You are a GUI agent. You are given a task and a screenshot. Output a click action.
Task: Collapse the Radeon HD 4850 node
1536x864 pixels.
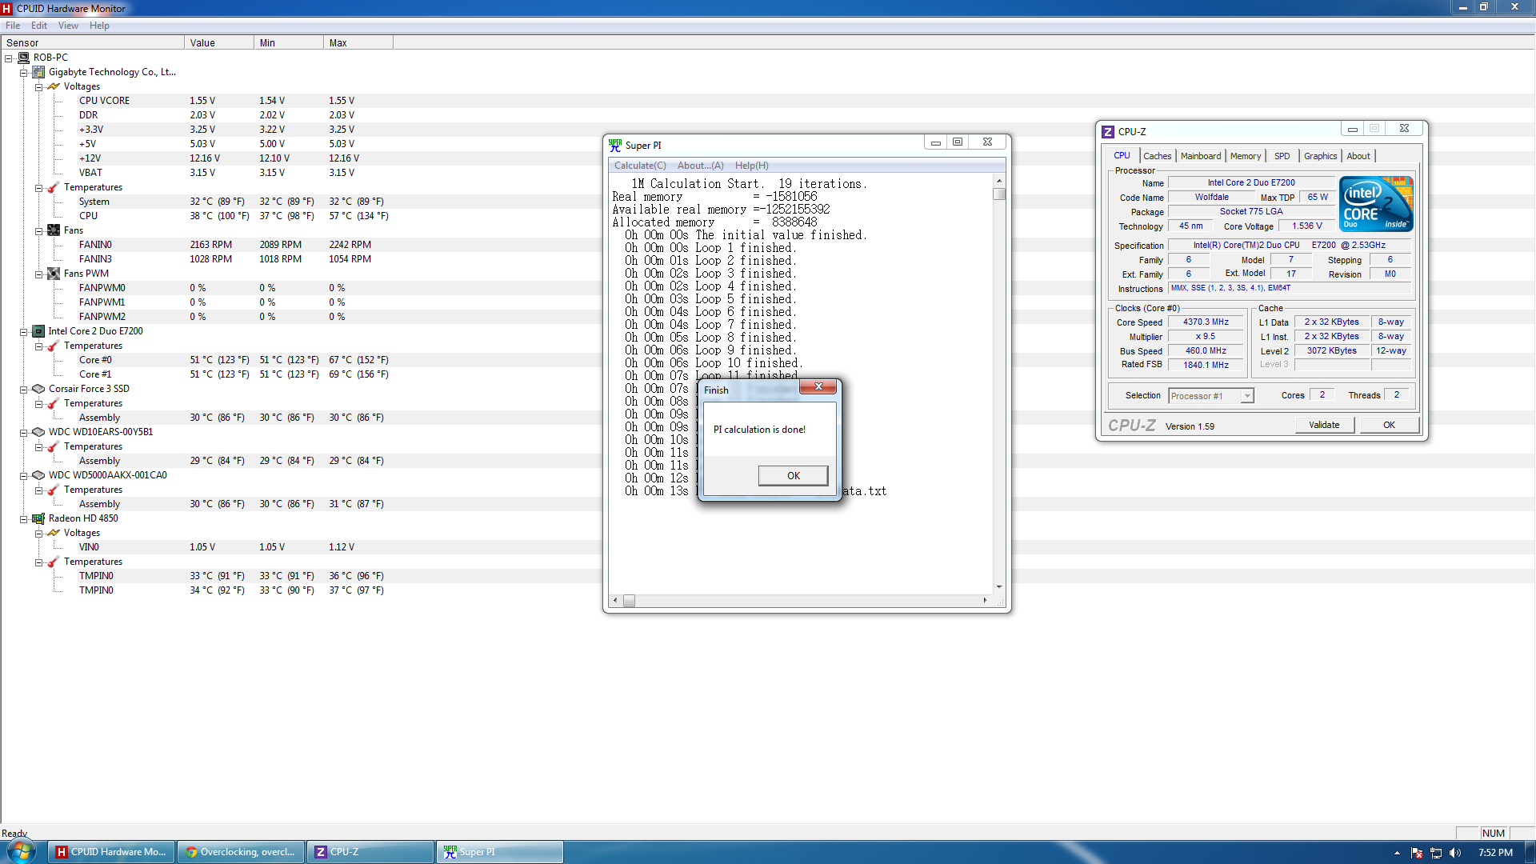coord(24,519)
